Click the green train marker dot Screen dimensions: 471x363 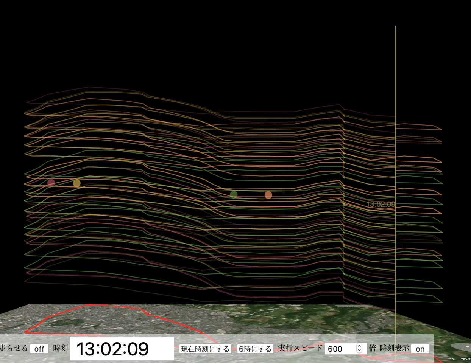[234, 194]
